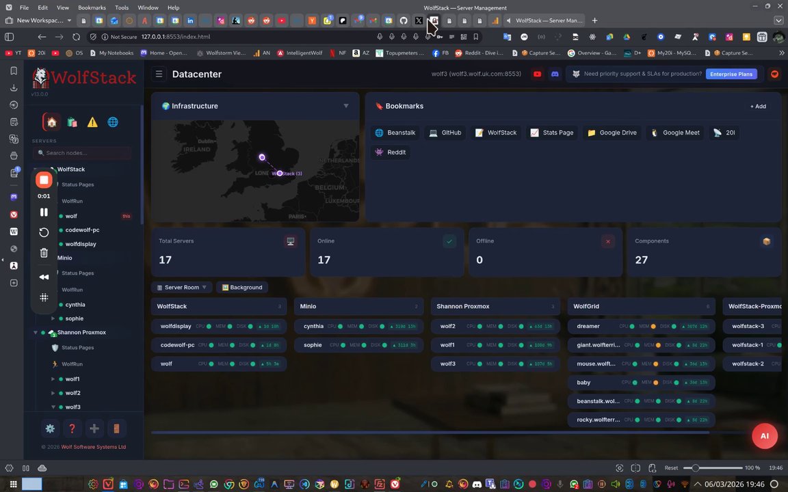Collapse the wolf3 node in the tree
The image size is (788, 492).
[x=53, y=407]
